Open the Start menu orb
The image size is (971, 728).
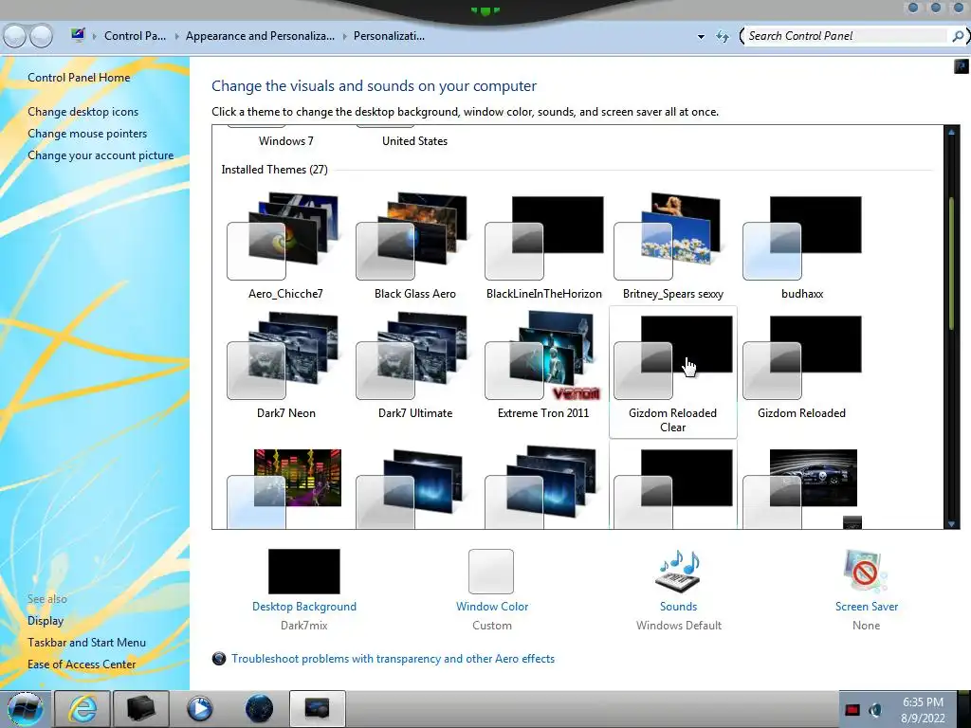click(x=26, y=708)
